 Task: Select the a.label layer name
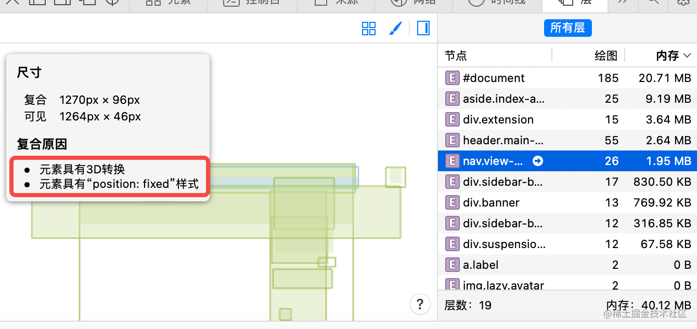pos(481,265)
